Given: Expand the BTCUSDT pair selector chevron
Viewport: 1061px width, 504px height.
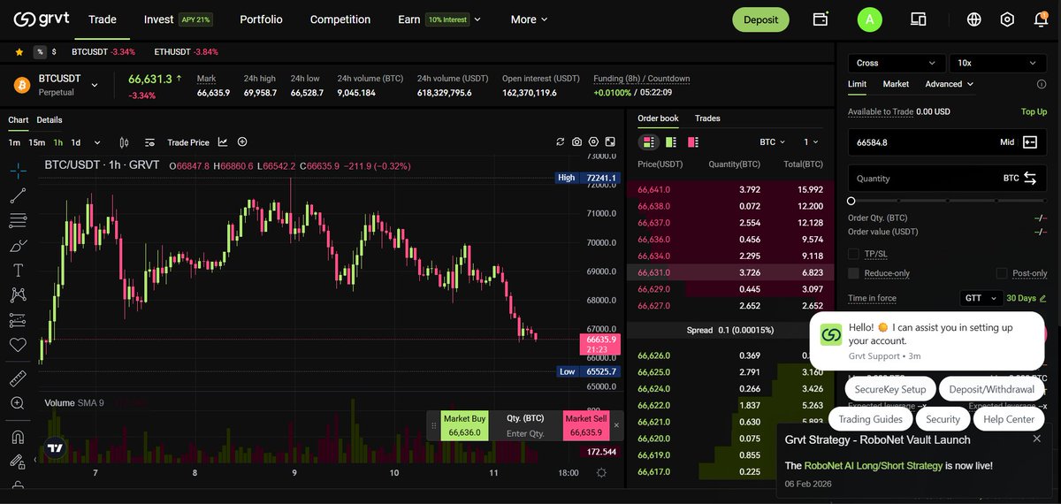Looking at the screenshot, I should pos(95,85).
